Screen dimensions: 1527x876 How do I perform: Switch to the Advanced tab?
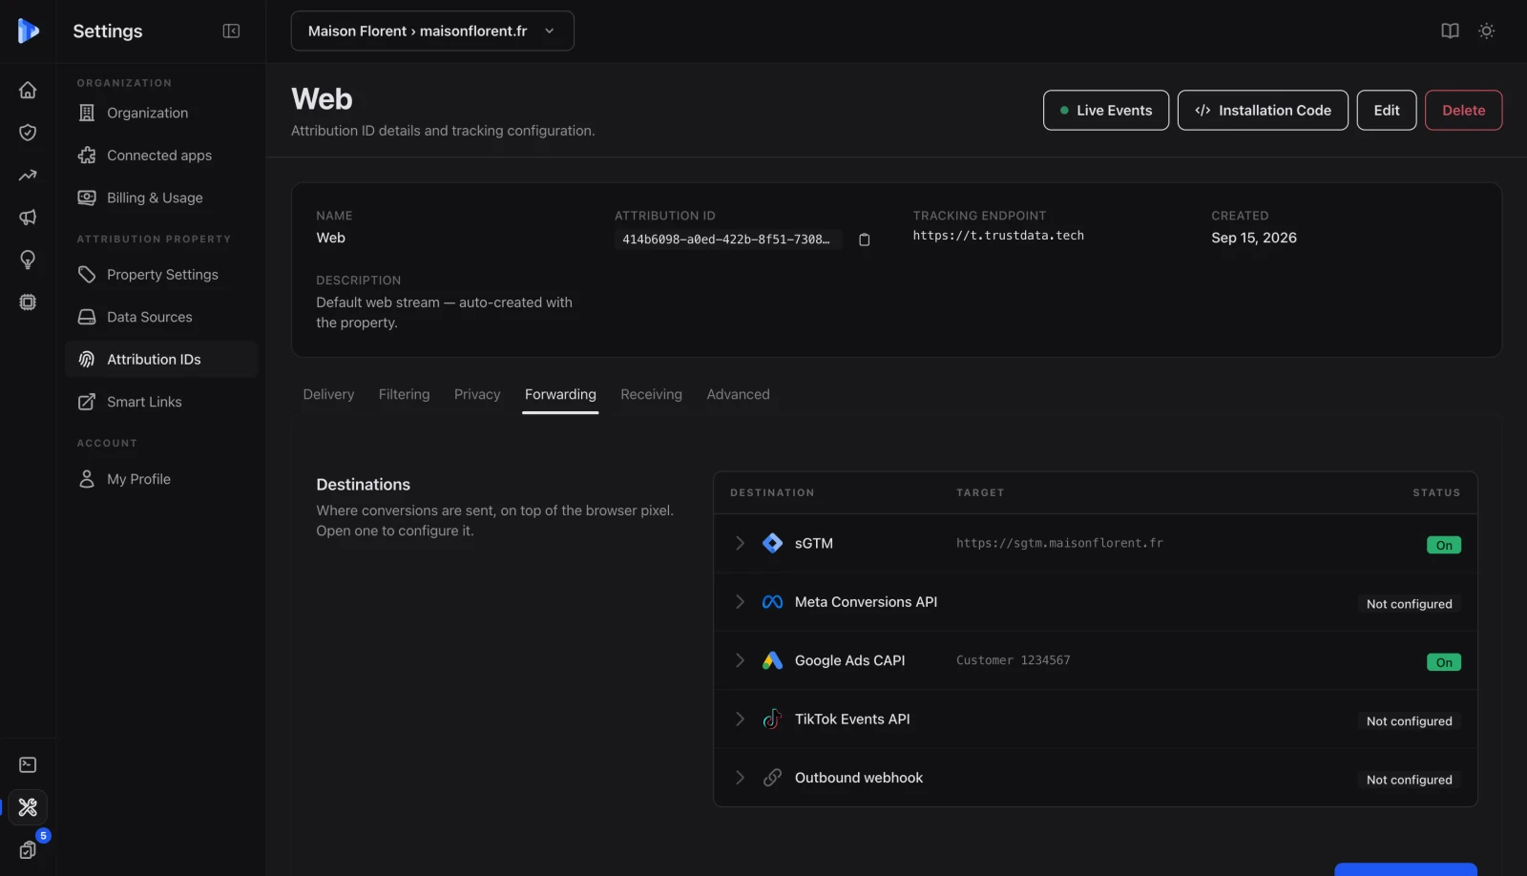[738, 394]
